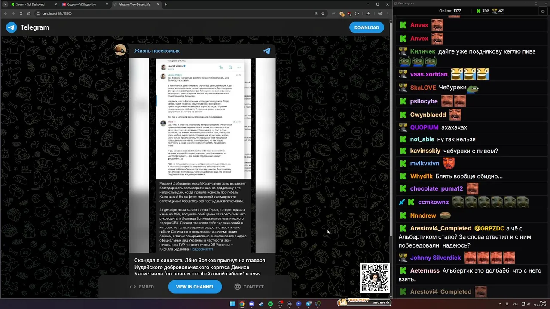Click username Киличек in chat
The height and width of the screenshot is (309, 550).
[423, 51]
